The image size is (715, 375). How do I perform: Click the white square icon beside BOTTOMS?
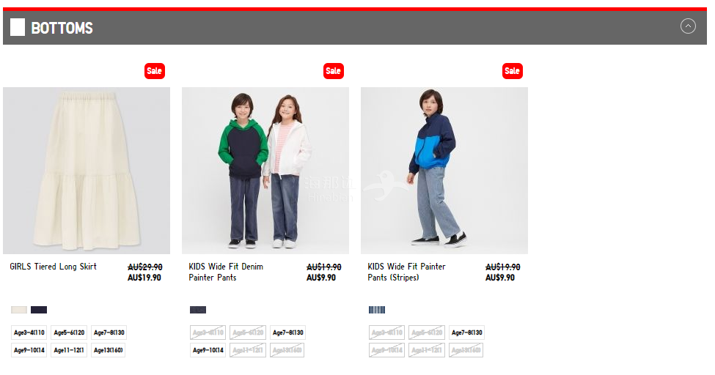[18, 27]
